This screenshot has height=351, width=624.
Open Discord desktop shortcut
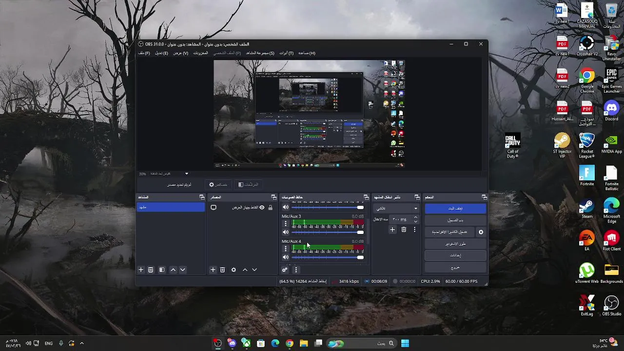[611, 111]
